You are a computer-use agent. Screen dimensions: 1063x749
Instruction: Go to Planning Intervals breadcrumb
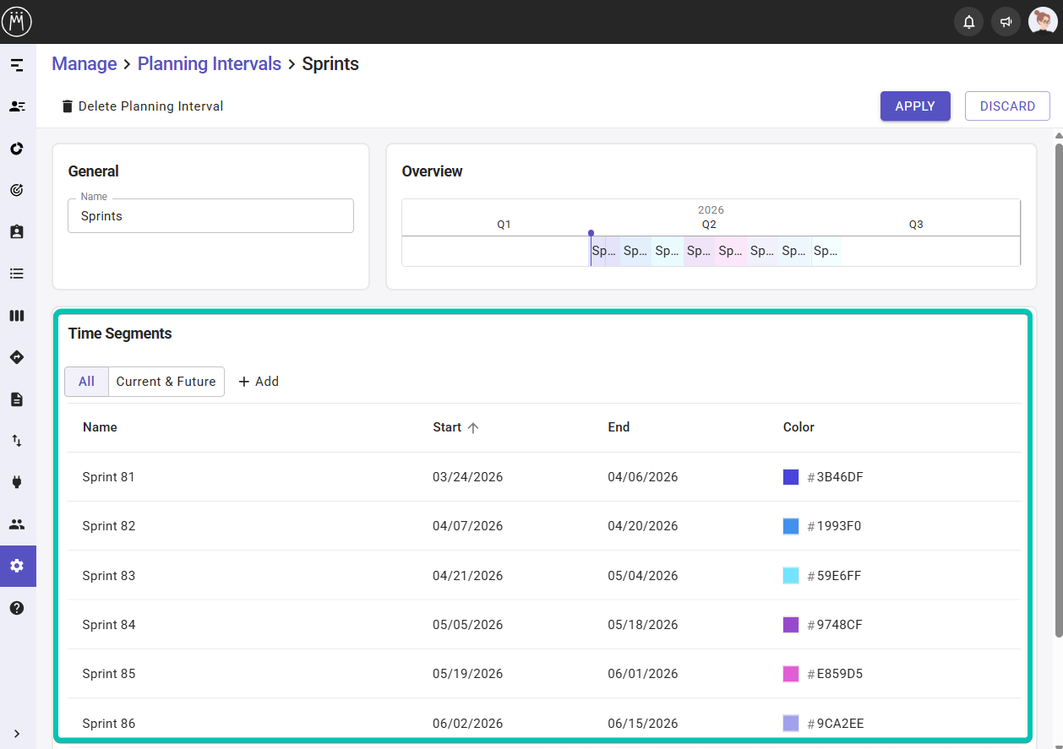click(209, 64)
